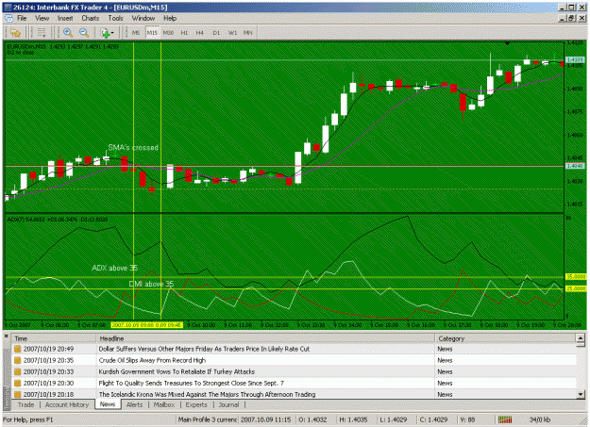Close the terminal panel with X
The image size is (590, 427).
click(6, 336)
